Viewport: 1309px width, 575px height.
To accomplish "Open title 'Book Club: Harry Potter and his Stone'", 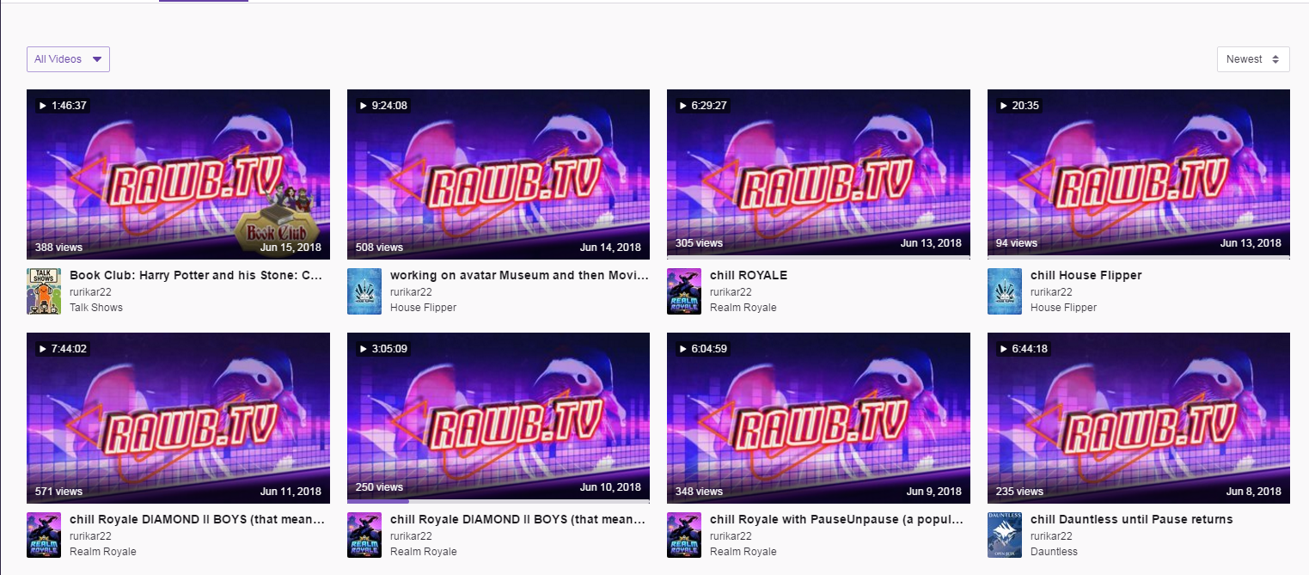I will (x=196, y=276).
